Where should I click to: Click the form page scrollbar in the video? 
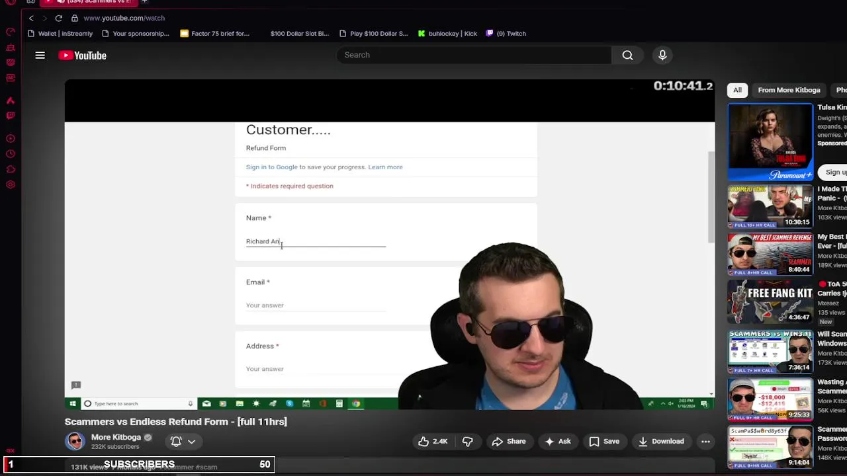(711, 196)
